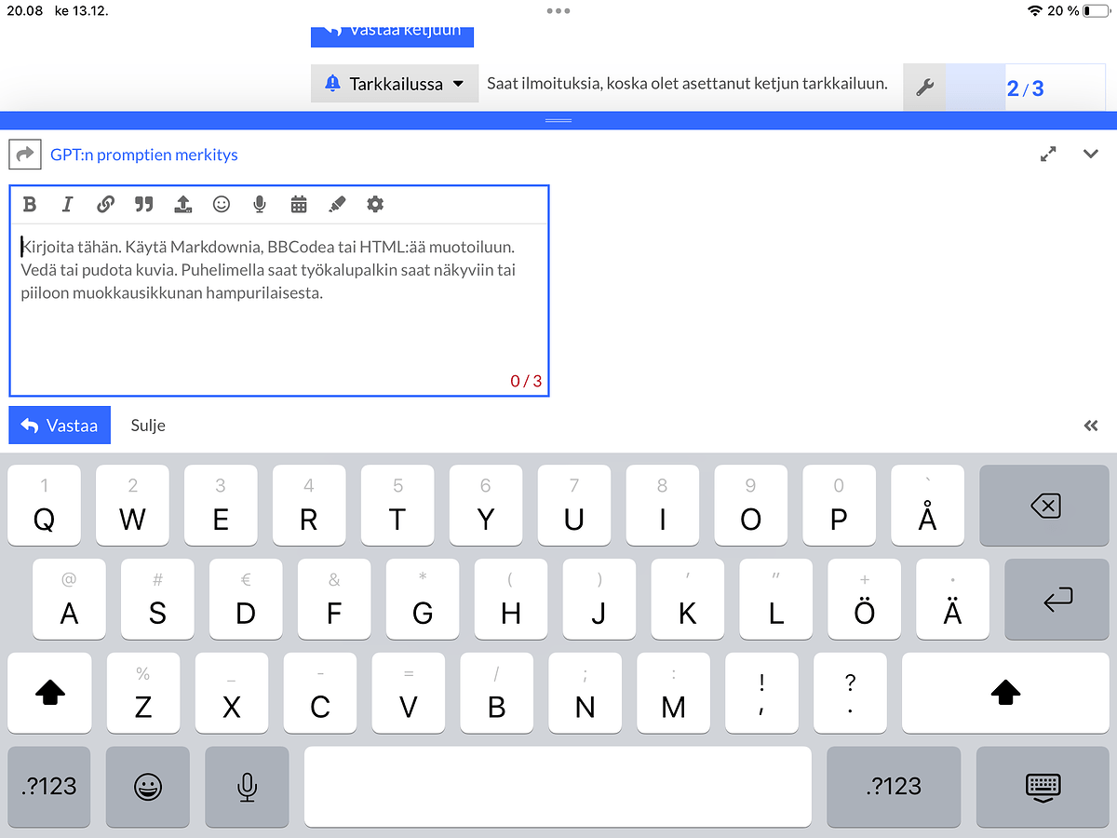Switch keyboard to .?123 symbols layout
Viewport: 1117px width, 838px height.
[x=49, y=787]
